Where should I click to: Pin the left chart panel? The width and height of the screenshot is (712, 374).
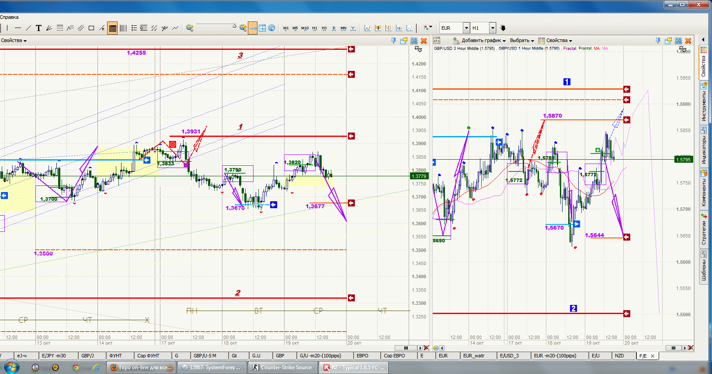[x=394, y=41]
